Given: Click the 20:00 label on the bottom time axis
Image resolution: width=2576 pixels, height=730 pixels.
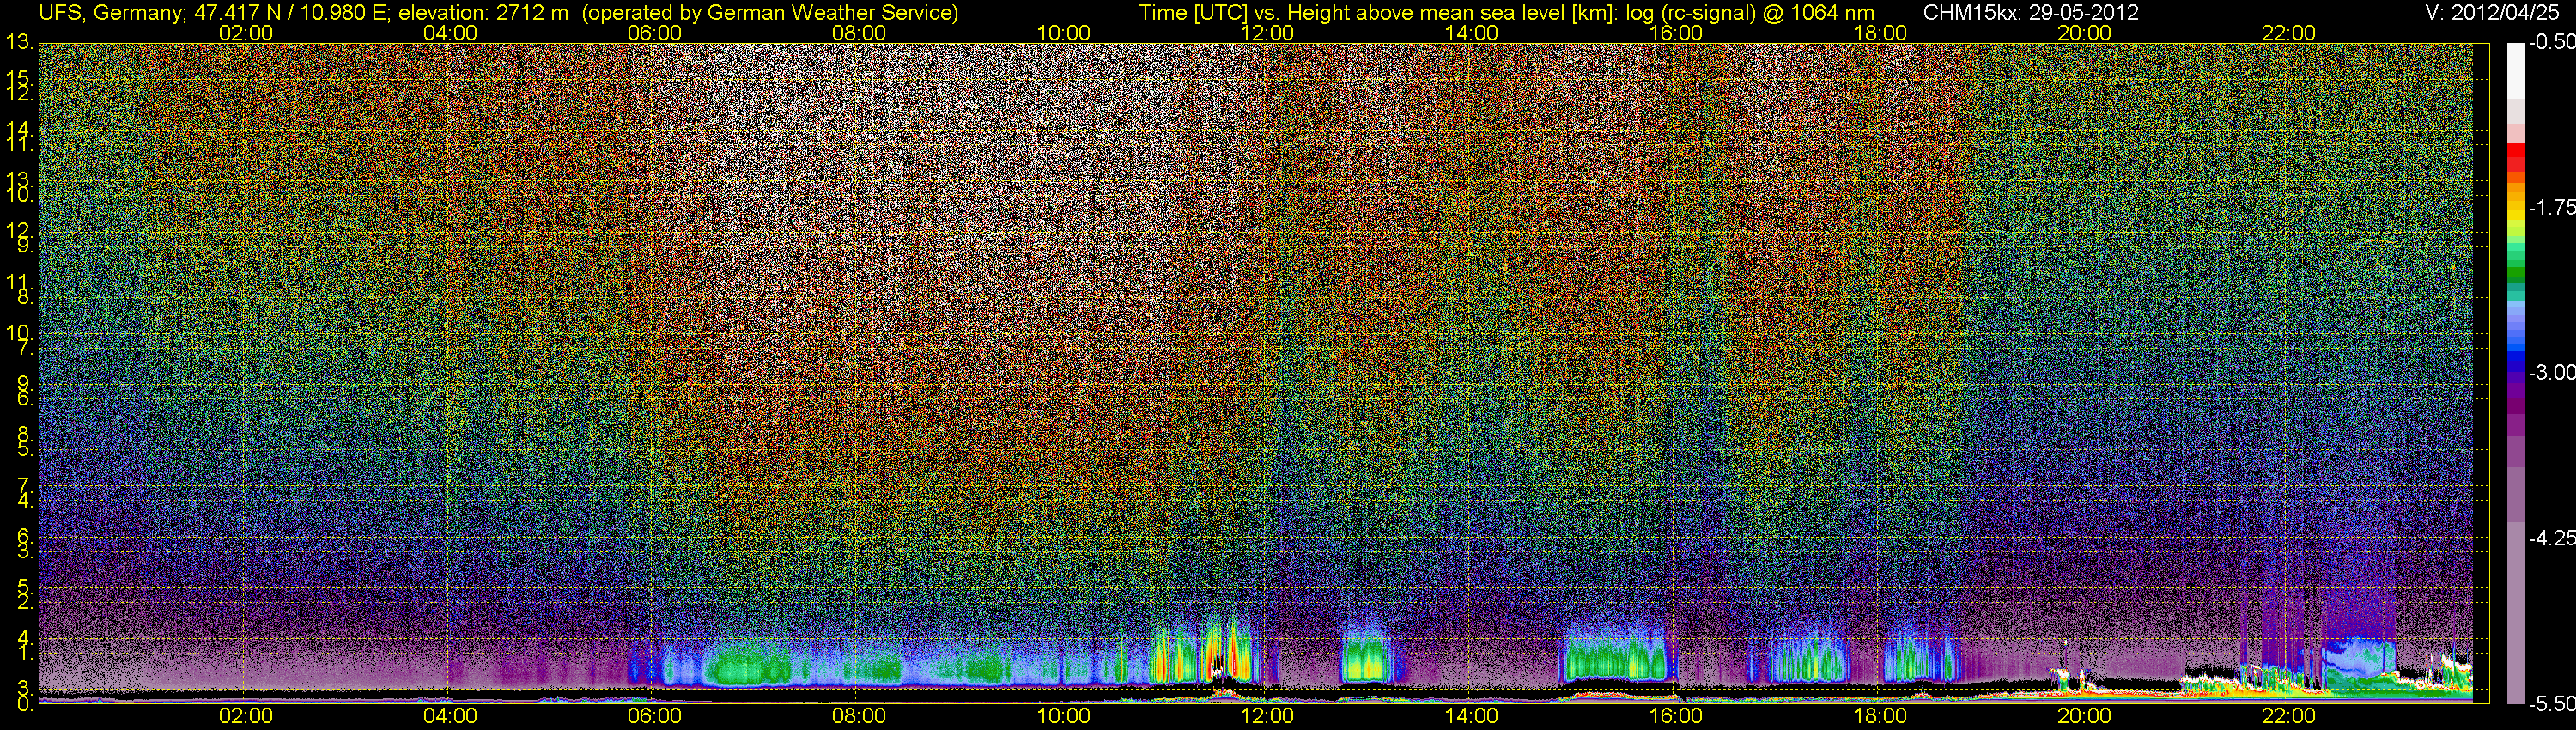Looking at the screenshot, I should pos(2084,717).
